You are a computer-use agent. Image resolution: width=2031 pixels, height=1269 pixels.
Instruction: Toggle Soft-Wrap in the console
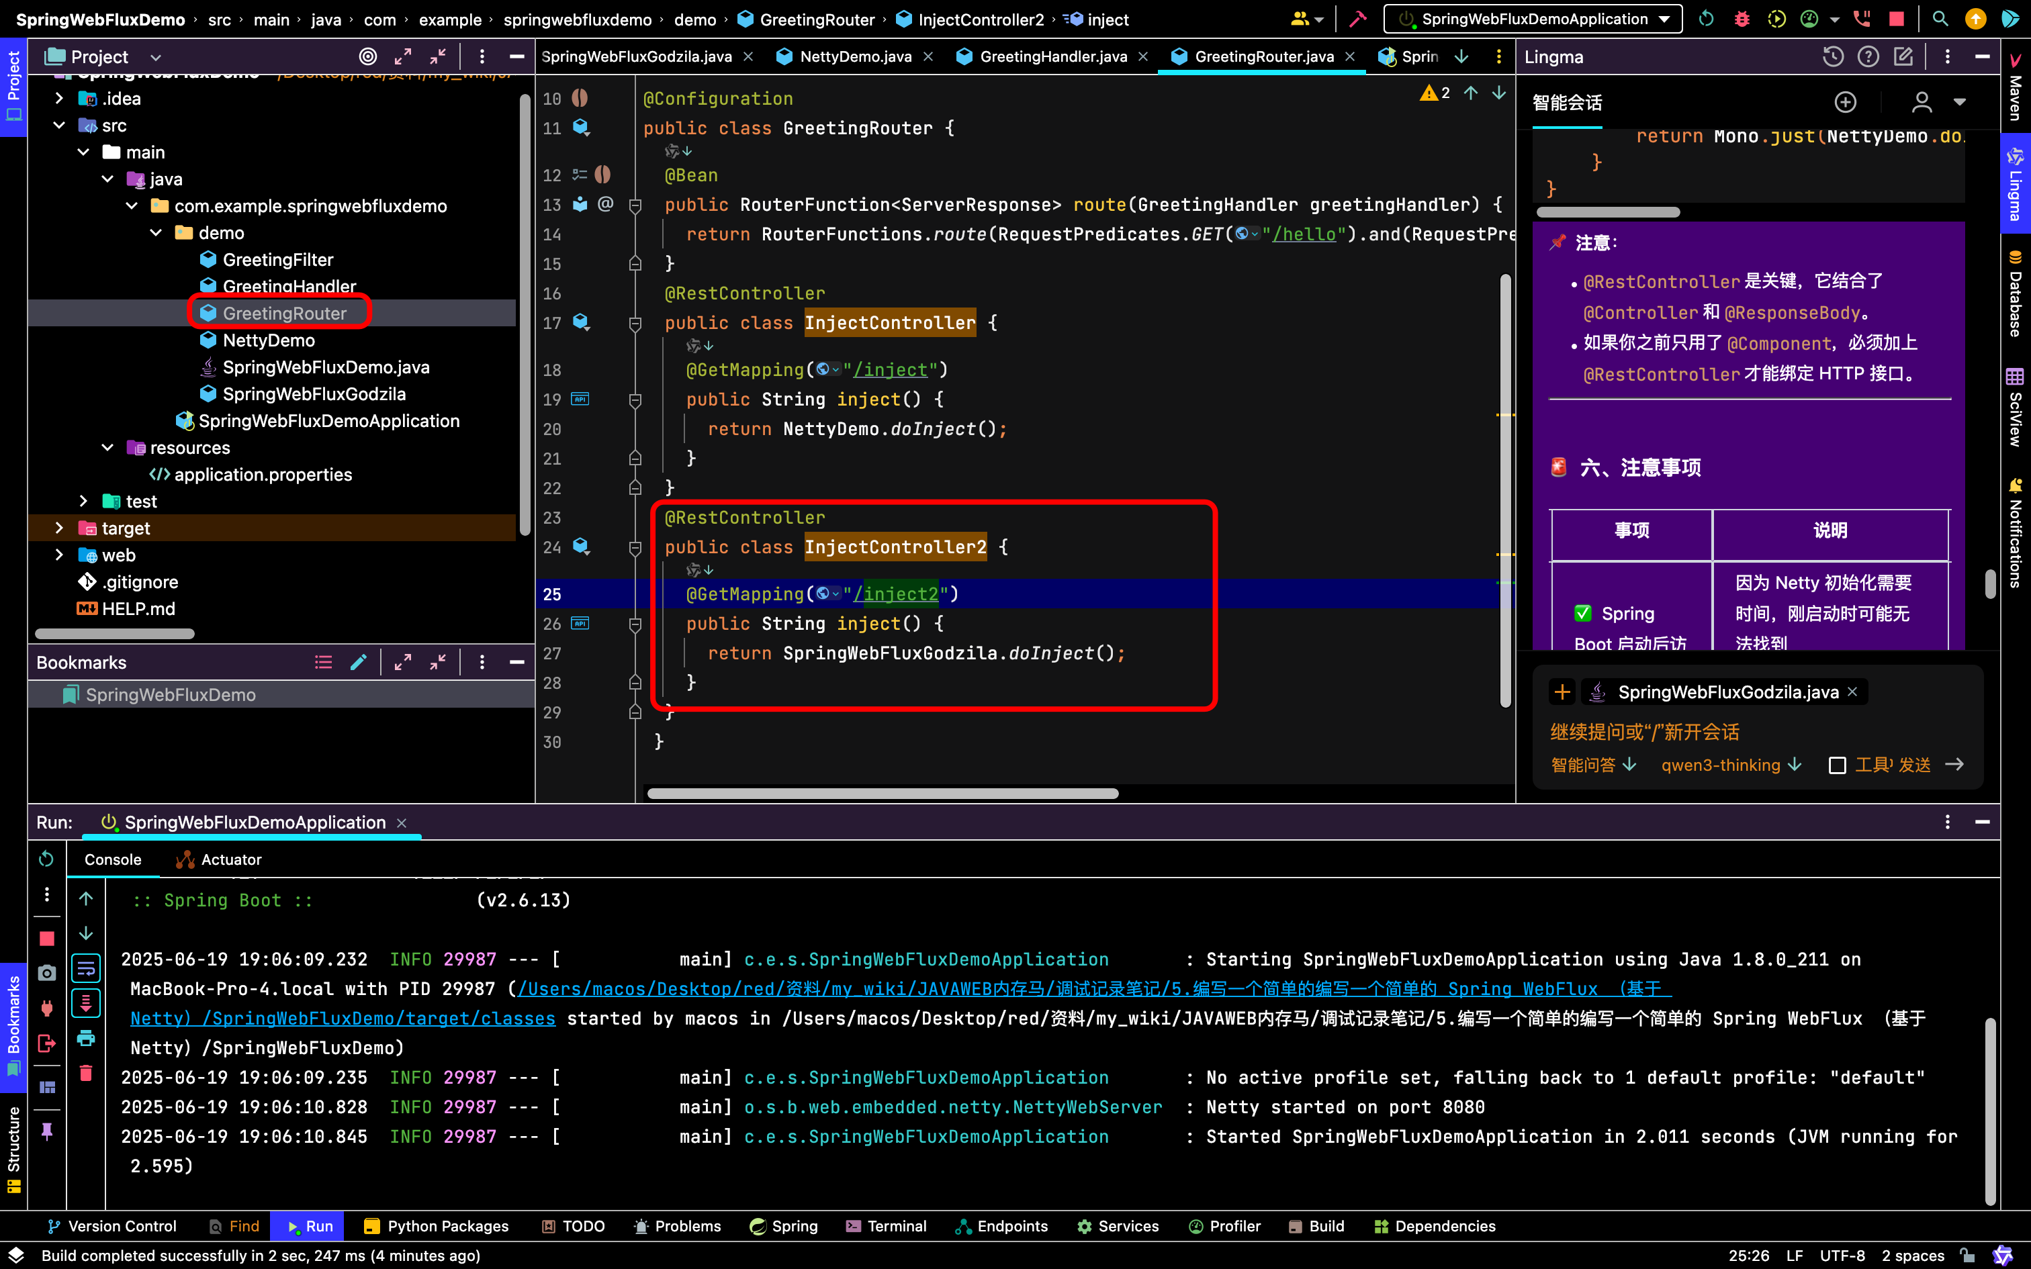tap(85, 968)
